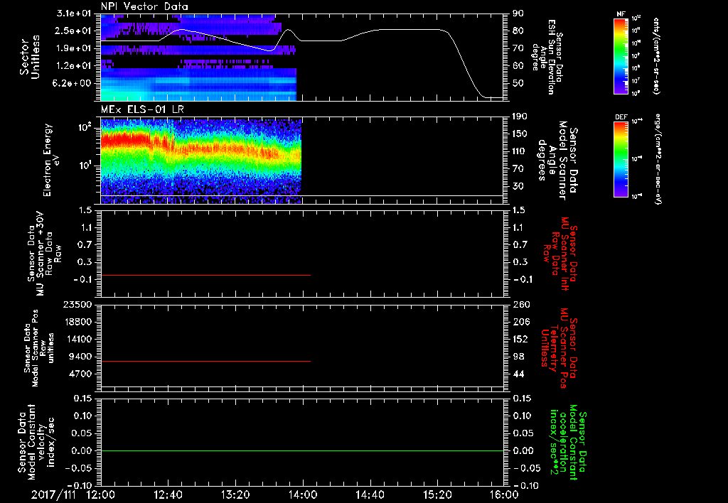Click the NF label above the color bar

[x=621, y=14]
